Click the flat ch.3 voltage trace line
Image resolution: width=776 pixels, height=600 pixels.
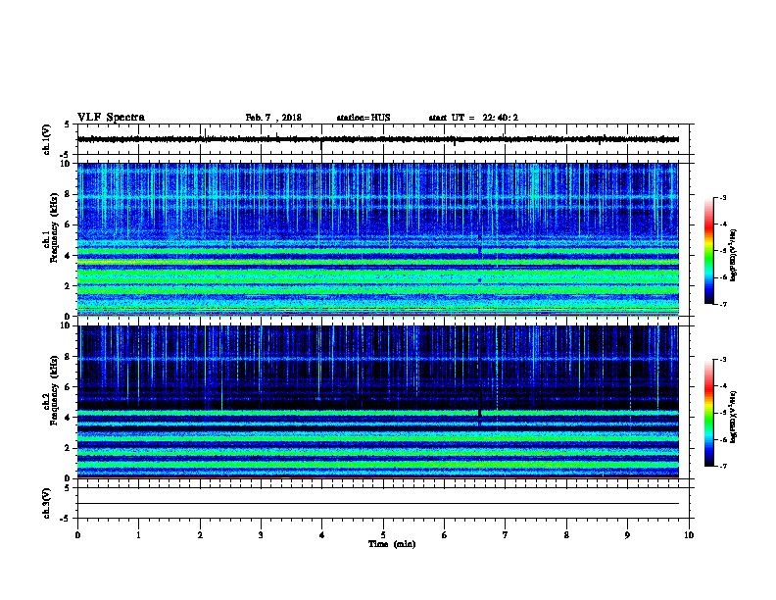click(378, 504)
